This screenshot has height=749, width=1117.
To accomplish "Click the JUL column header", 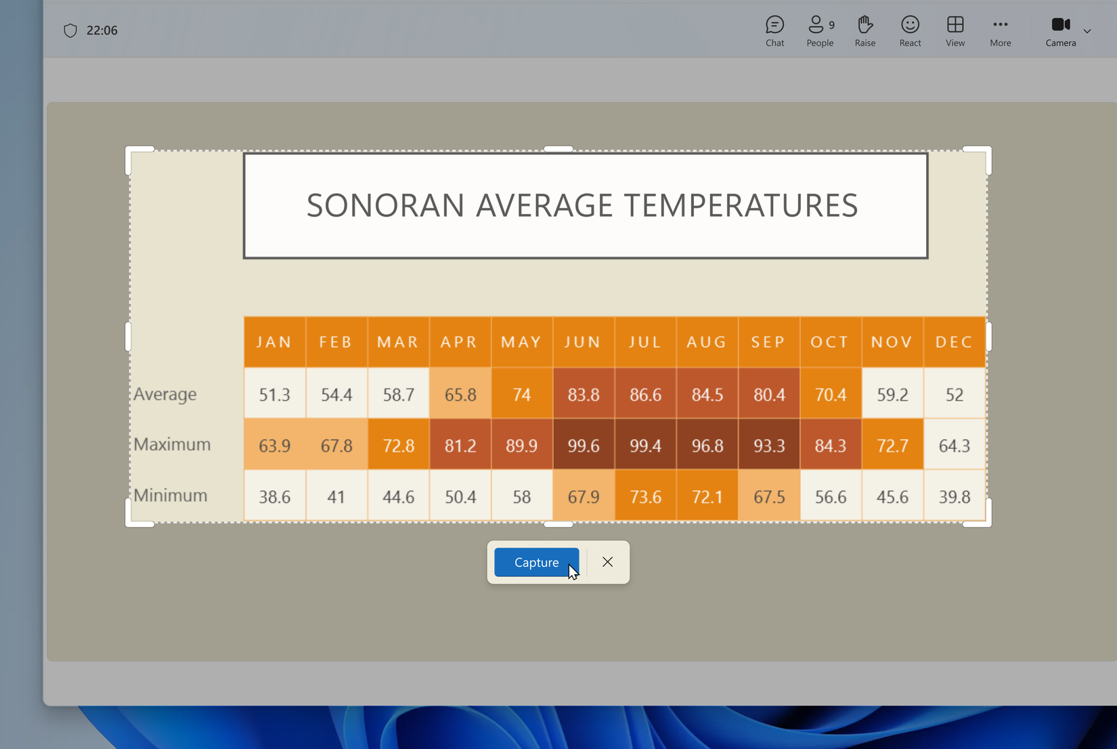I will tap(644, 341).
